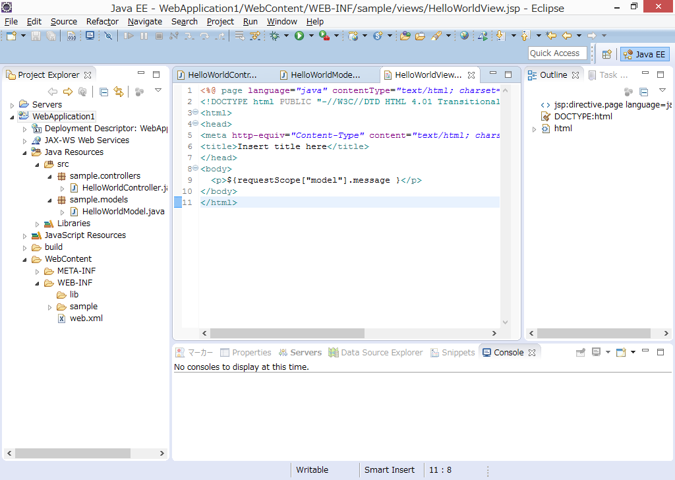Click the Terminate debug icon

(159, 36)
